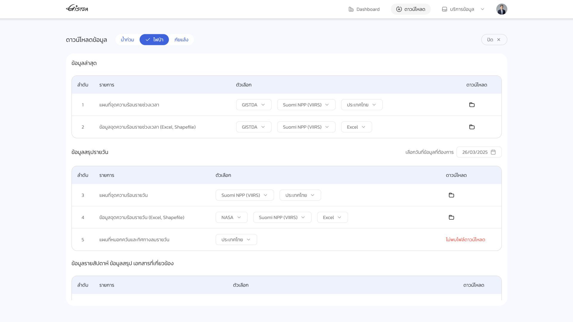The height and width of the screenshot is (322, 573).
Task: Click the ไม่พบไฟล์ดาวน์โหลด red text
Action: [x=465, y=240]
